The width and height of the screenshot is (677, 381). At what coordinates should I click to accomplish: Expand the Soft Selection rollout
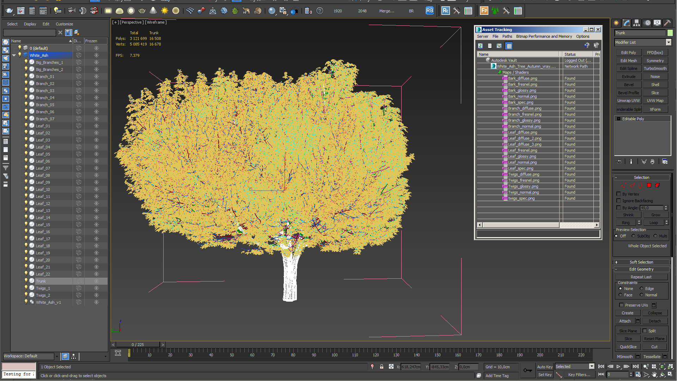coord(642,262)
